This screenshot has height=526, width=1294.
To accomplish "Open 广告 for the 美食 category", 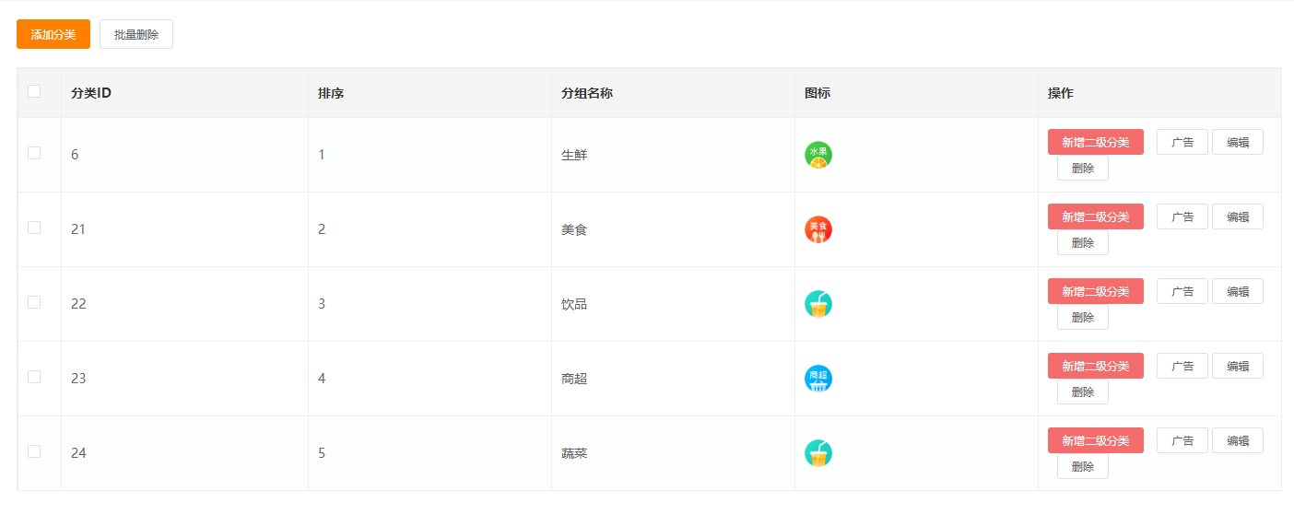I will [1182, 216].
